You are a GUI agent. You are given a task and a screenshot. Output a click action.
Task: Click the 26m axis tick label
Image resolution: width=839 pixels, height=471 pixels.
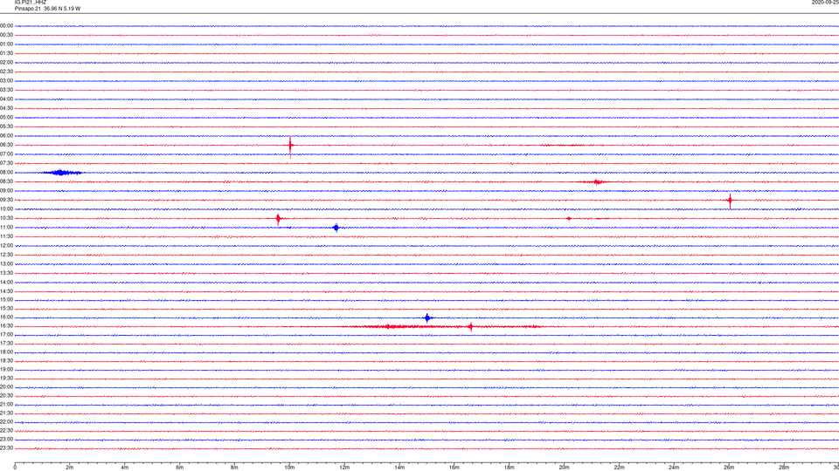[729, 468]
